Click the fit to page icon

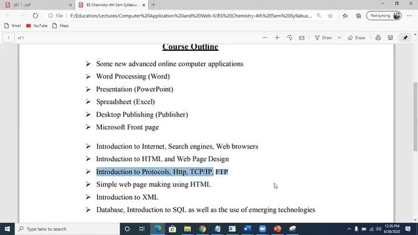coord(302,38)
